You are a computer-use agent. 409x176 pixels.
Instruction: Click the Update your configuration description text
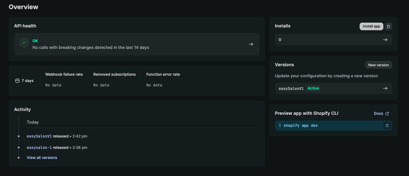pos(326,76)
